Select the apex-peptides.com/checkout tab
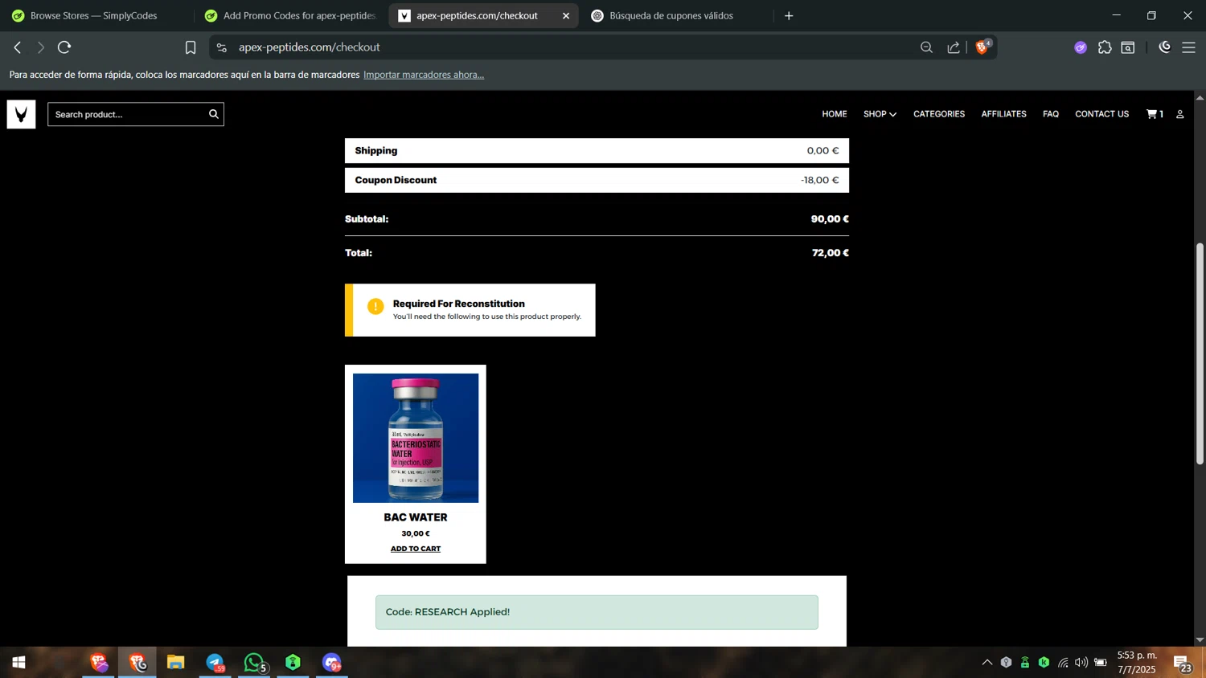This screenshot has width=1206, height=678. tap(476, 15)
